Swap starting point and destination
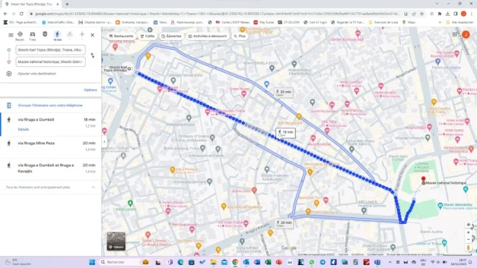477x268 pixels. click(92, 55)
